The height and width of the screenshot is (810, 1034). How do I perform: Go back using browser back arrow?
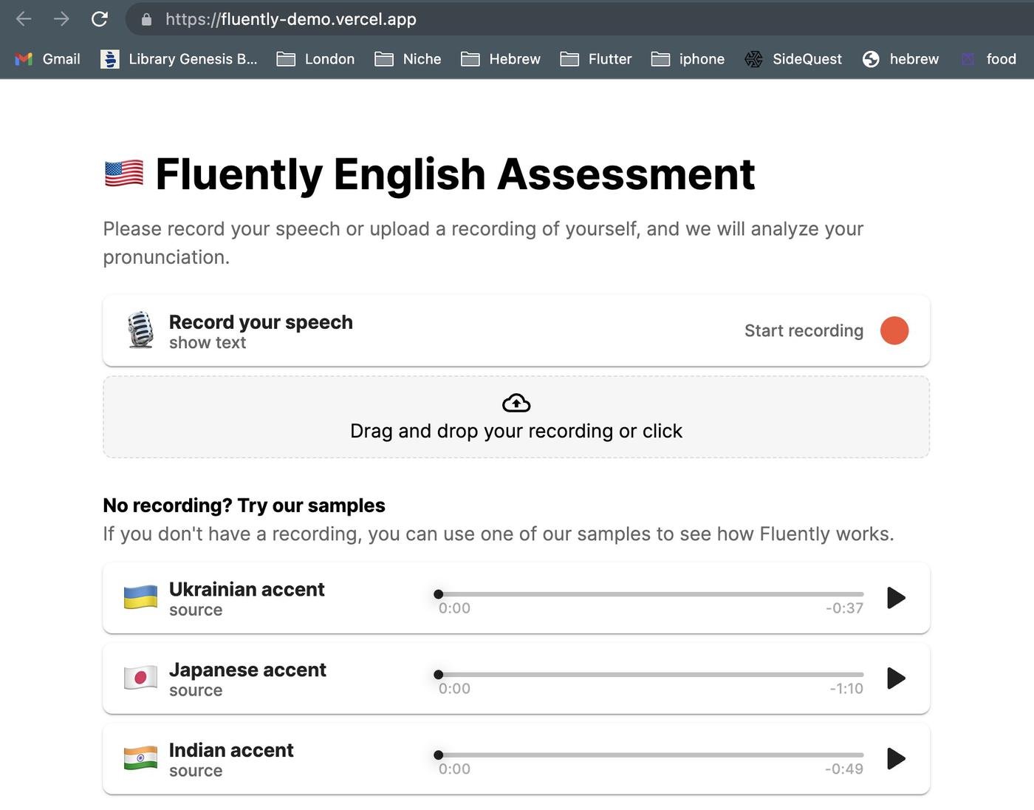click(24, 19)
